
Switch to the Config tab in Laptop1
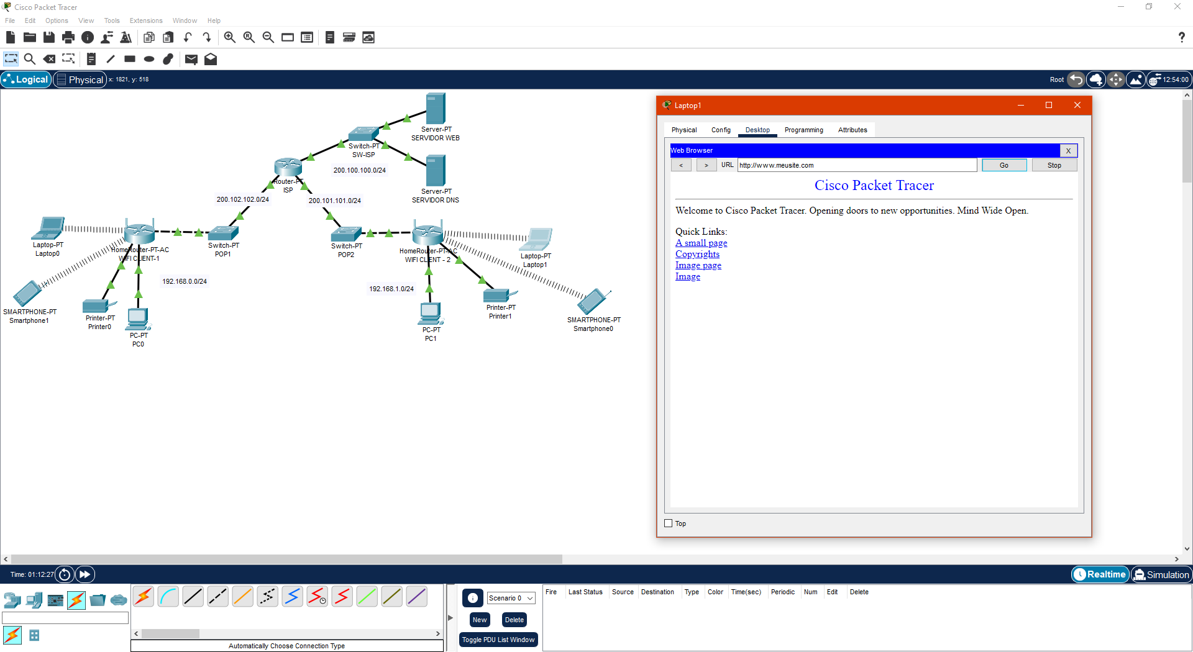(x=721, y=130)
